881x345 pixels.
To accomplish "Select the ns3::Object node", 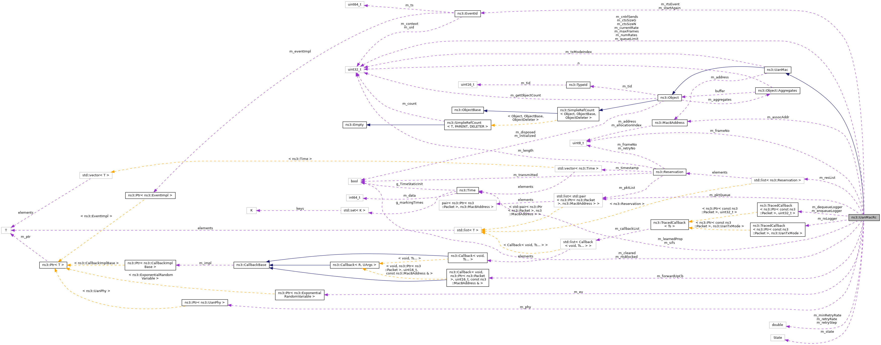I will coord(669,98).
